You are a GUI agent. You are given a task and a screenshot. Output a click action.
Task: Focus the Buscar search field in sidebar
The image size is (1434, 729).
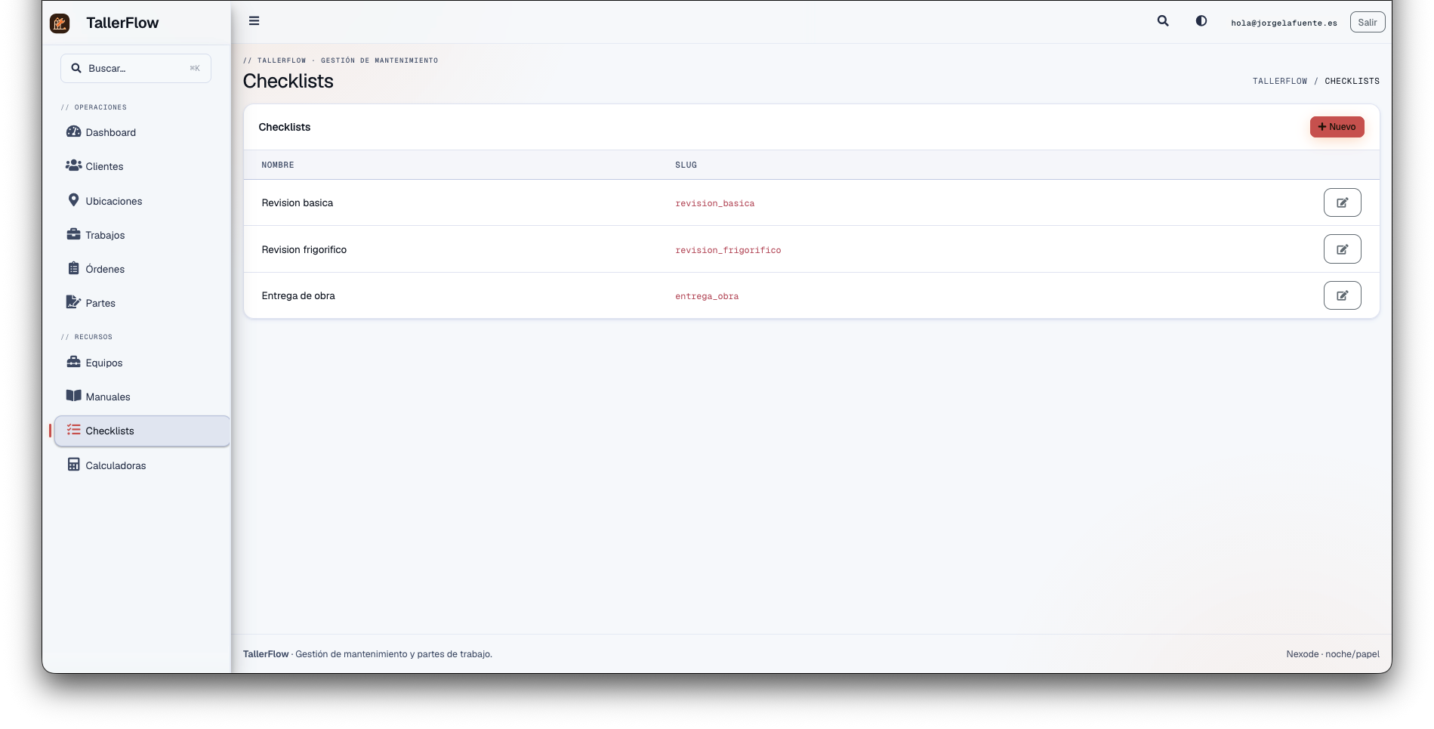pos(136,68)
